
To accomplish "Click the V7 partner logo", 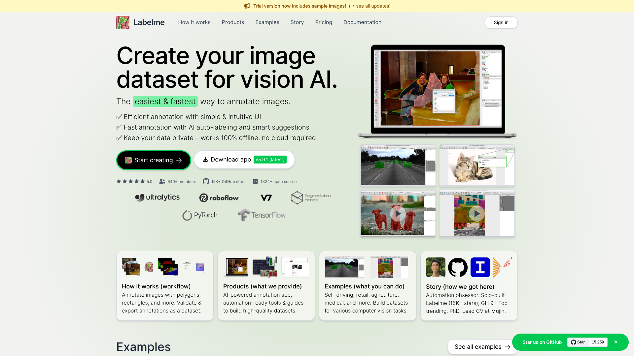I will pos(266,197).
